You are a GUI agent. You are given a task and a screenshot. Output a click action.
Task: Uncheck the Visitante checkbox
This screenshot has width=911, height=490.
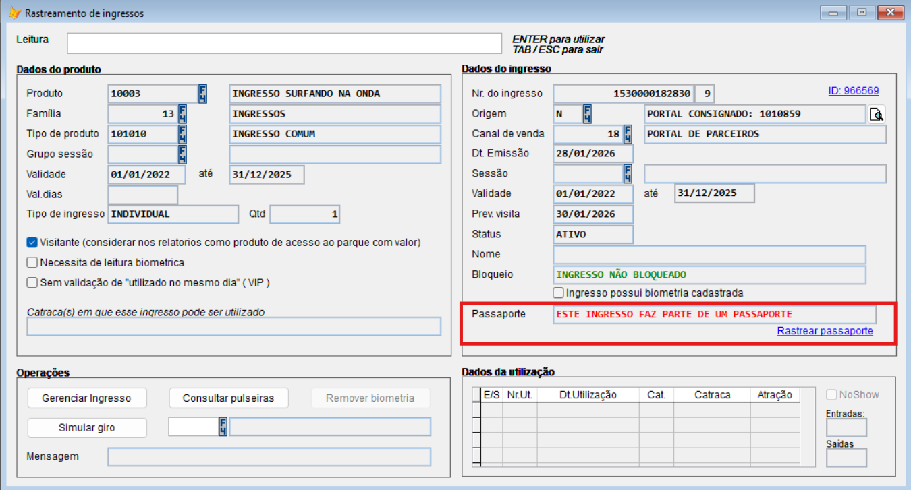click(32, 242)
